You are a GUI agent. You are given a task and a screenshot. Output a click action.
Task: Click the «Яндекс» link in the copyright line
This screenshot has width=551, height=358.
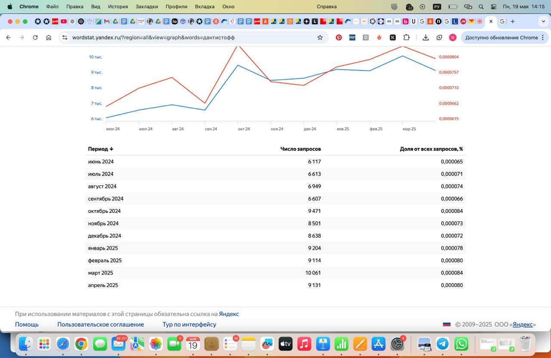tap(523, 324)
